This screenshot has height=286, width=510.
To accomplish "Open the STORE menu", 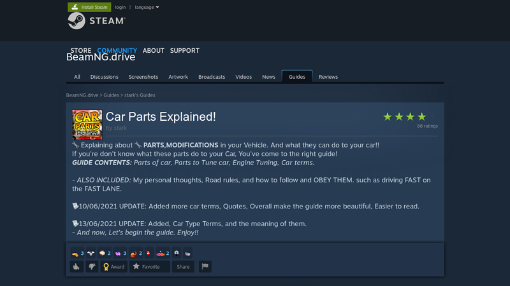I will 81,51.
